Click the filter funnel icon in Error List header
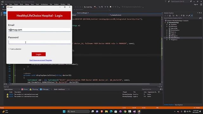The height and width of the screenshot is (114, 203). tap(159, 92)
